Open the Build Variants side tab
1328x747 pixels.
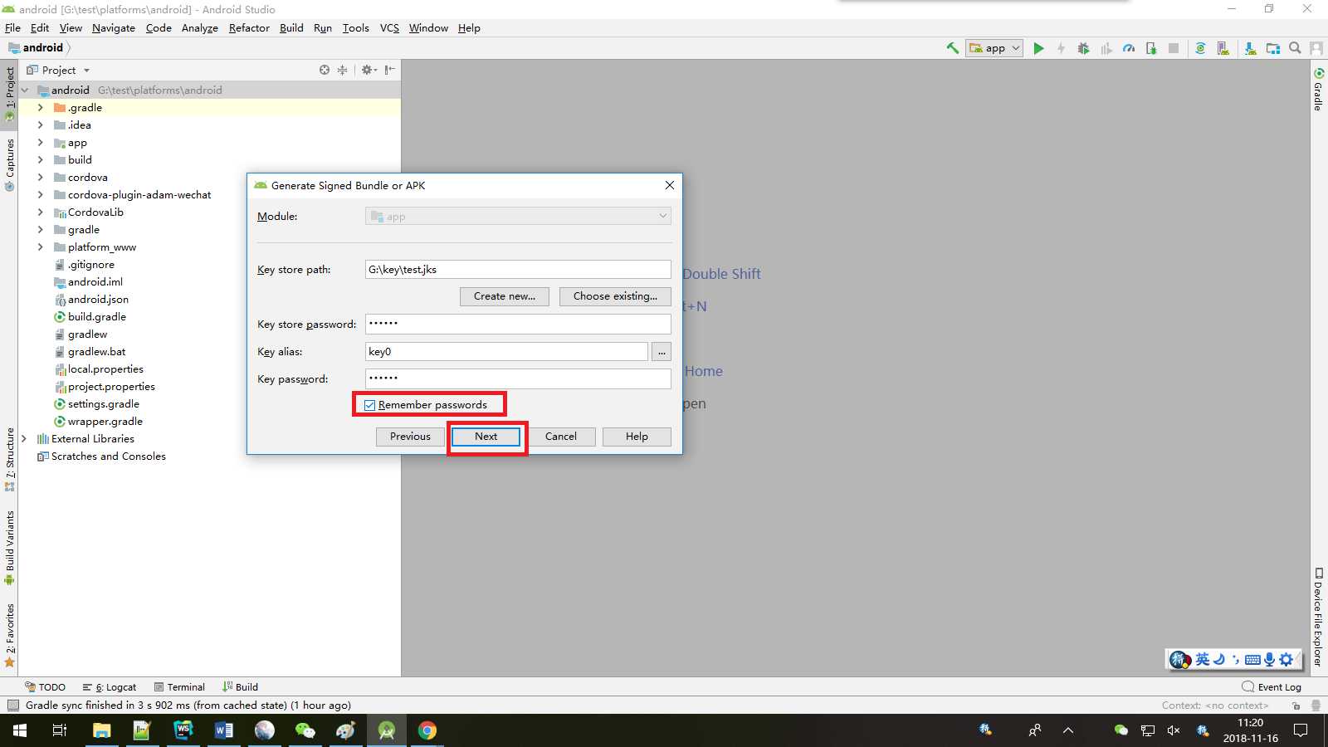coord(10,548)
